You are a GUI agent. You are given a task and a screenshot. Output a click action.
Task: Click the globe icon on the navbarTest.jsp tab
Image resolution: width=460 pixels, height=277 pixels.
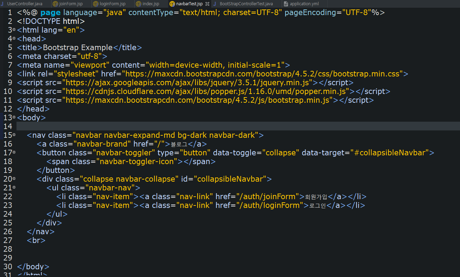(172, 4)
